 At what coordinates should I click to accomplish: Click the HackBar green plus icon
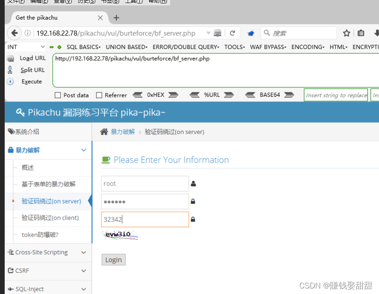(x=59, y=47)
